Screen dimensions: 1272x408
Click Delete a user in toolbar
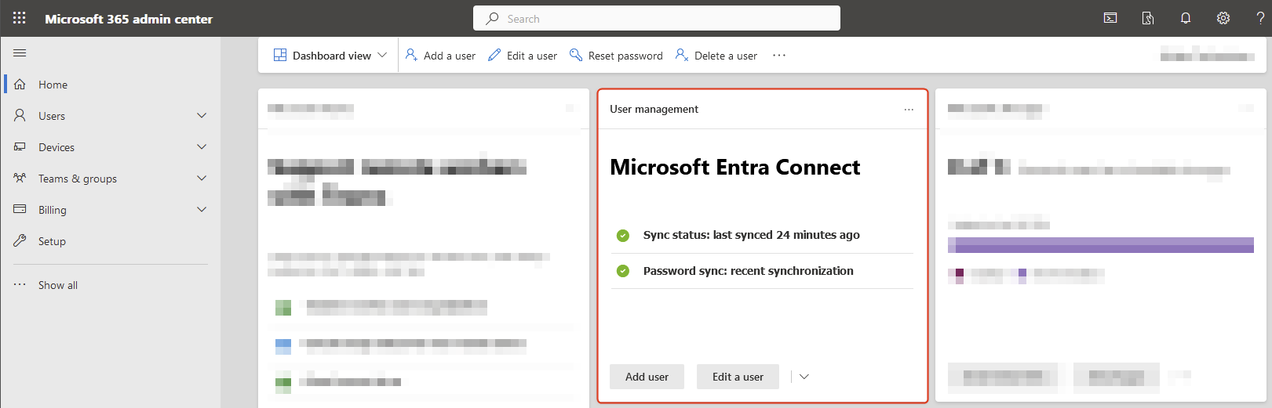tap(716, 56)
